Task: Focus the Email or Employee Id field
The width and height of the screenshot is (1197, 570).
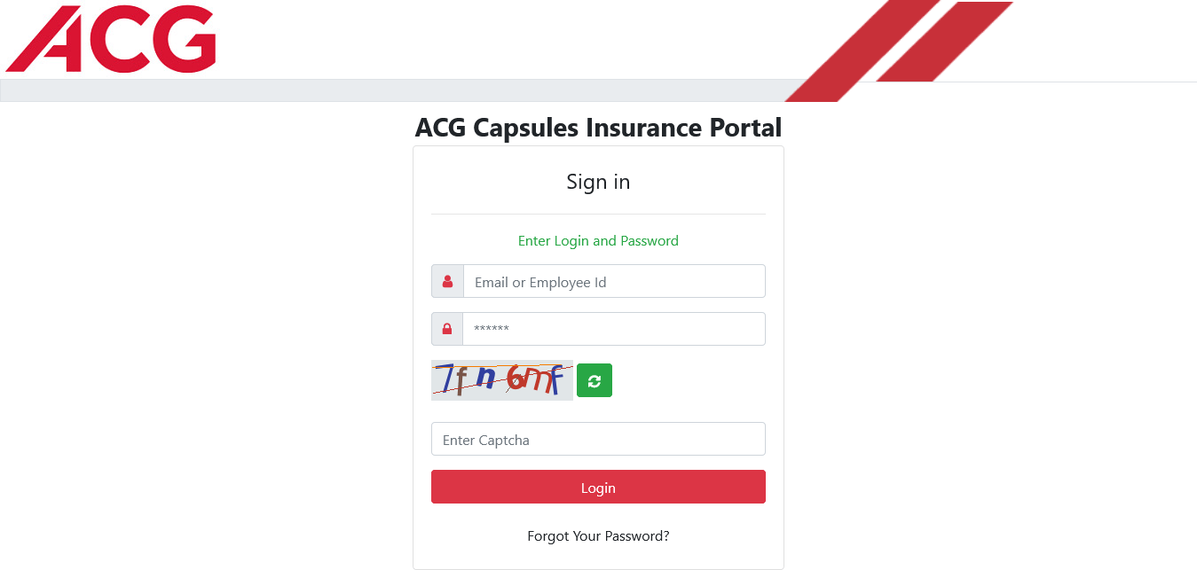Action: (x=614, y=281)
